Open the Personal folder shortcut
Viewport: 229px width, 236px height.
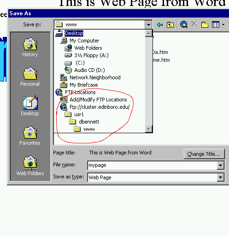coord(30,77)
